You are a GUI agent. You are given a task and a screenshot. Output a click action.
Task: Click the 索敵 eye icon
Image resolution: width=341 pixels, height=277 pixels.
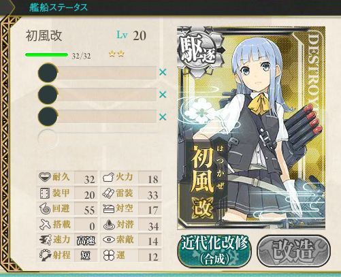(x=109, y=240)
